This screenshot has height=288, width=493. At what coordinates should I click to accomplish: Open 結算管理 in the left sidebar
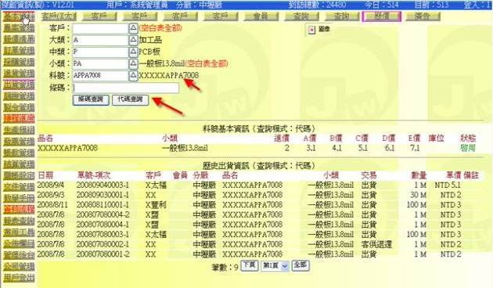pyautogui.click(x=19, y=164)
